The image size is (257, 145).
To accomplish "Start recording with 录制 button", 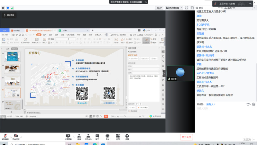I will click(107, 136).
